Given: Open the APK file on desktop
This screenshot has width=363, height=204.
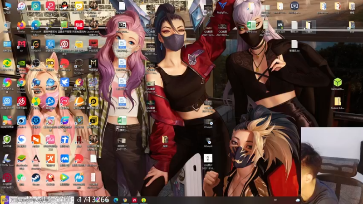Looking at the screenshot, I should 280,25.
